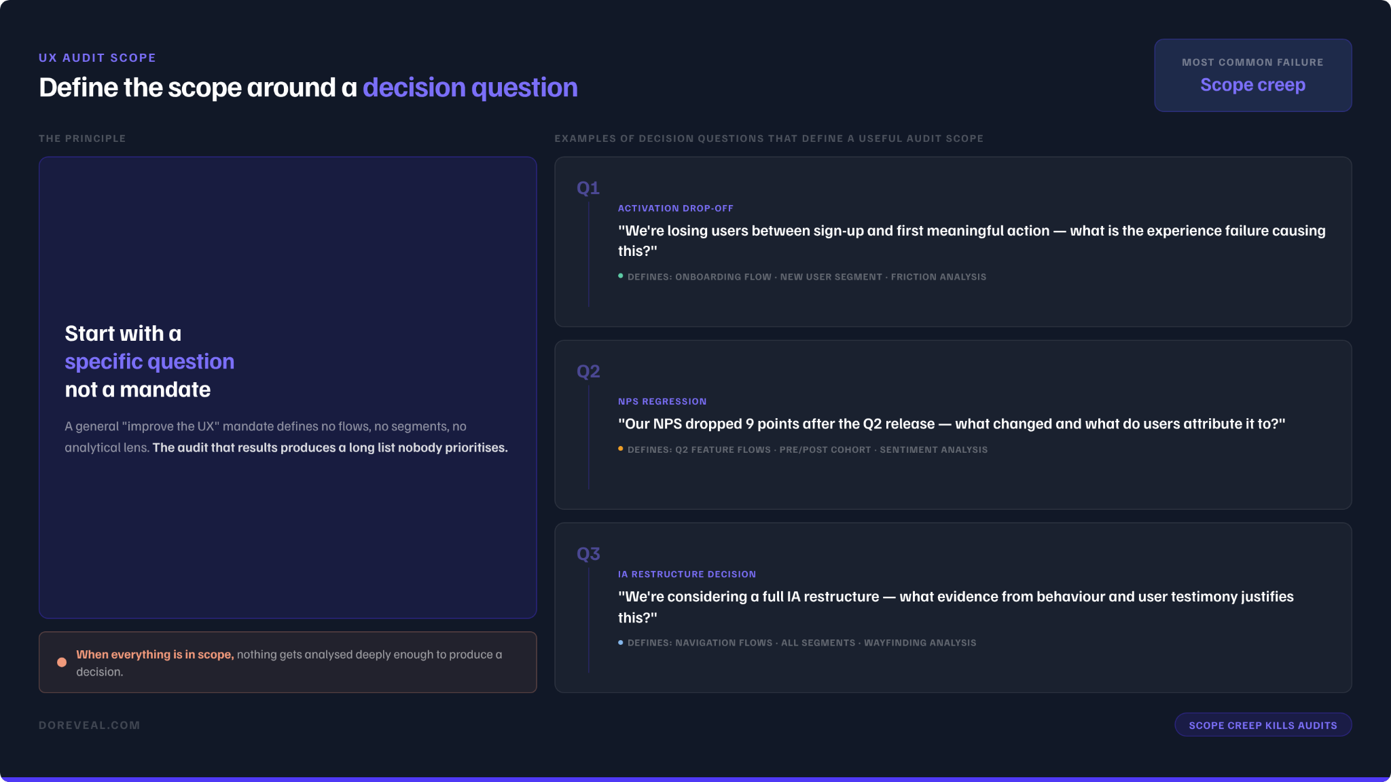1391x782 pixels.
Task: Click the 'Defines: Q2 feature flows' tags line
Action: (808, 450)
